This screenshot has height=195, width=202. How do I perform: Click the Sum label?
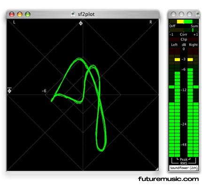pyautogui.click(x=194, y=26)
